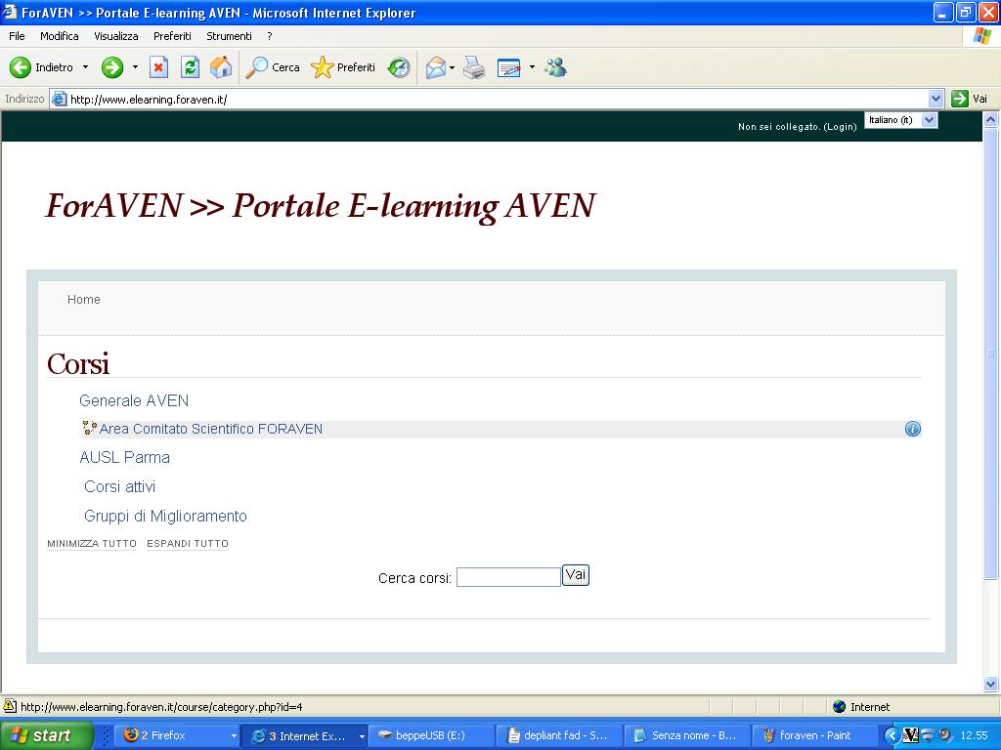Stop page loading with red X icon
Viewport: 1001px width, 750px height.
[x=158, y=67]
